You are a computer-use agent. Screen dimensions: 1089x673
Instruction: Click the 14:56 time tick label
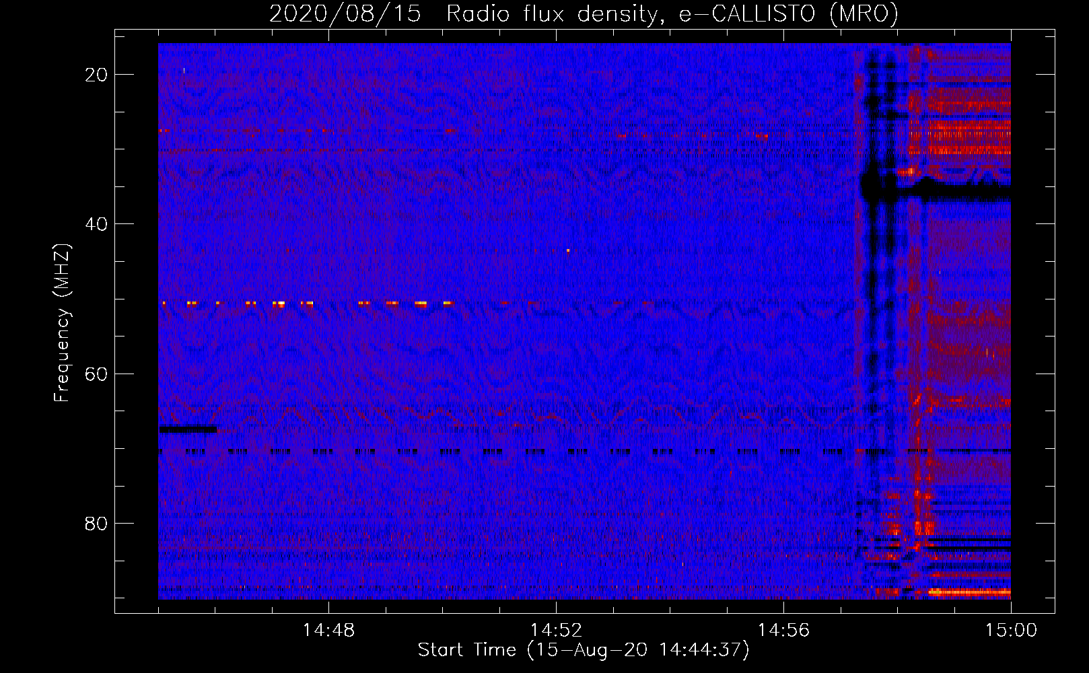(783, 631)
